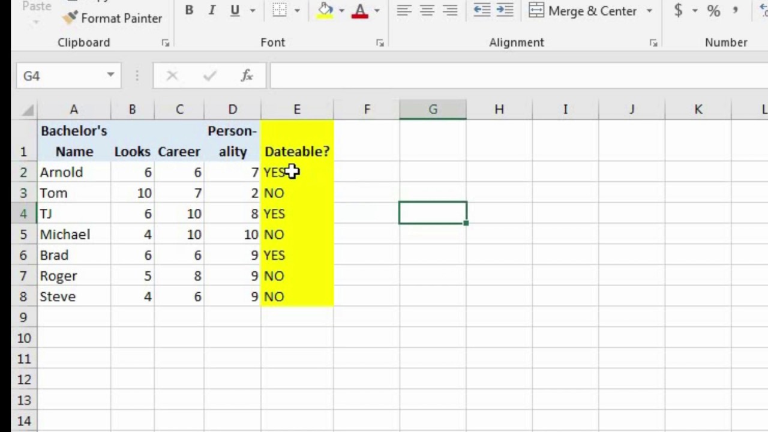Increase indent

[x=505, y=10]
